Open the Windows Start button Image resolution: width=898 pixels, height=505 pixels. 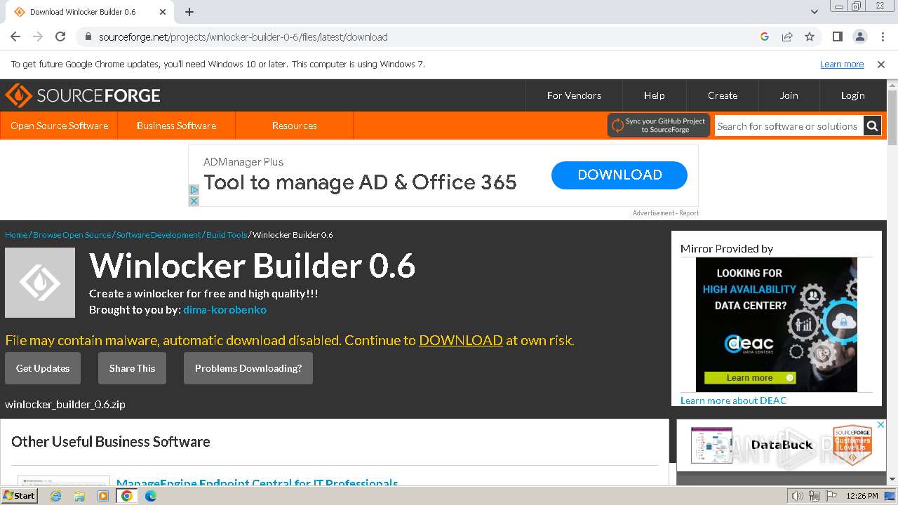(19, 495)
